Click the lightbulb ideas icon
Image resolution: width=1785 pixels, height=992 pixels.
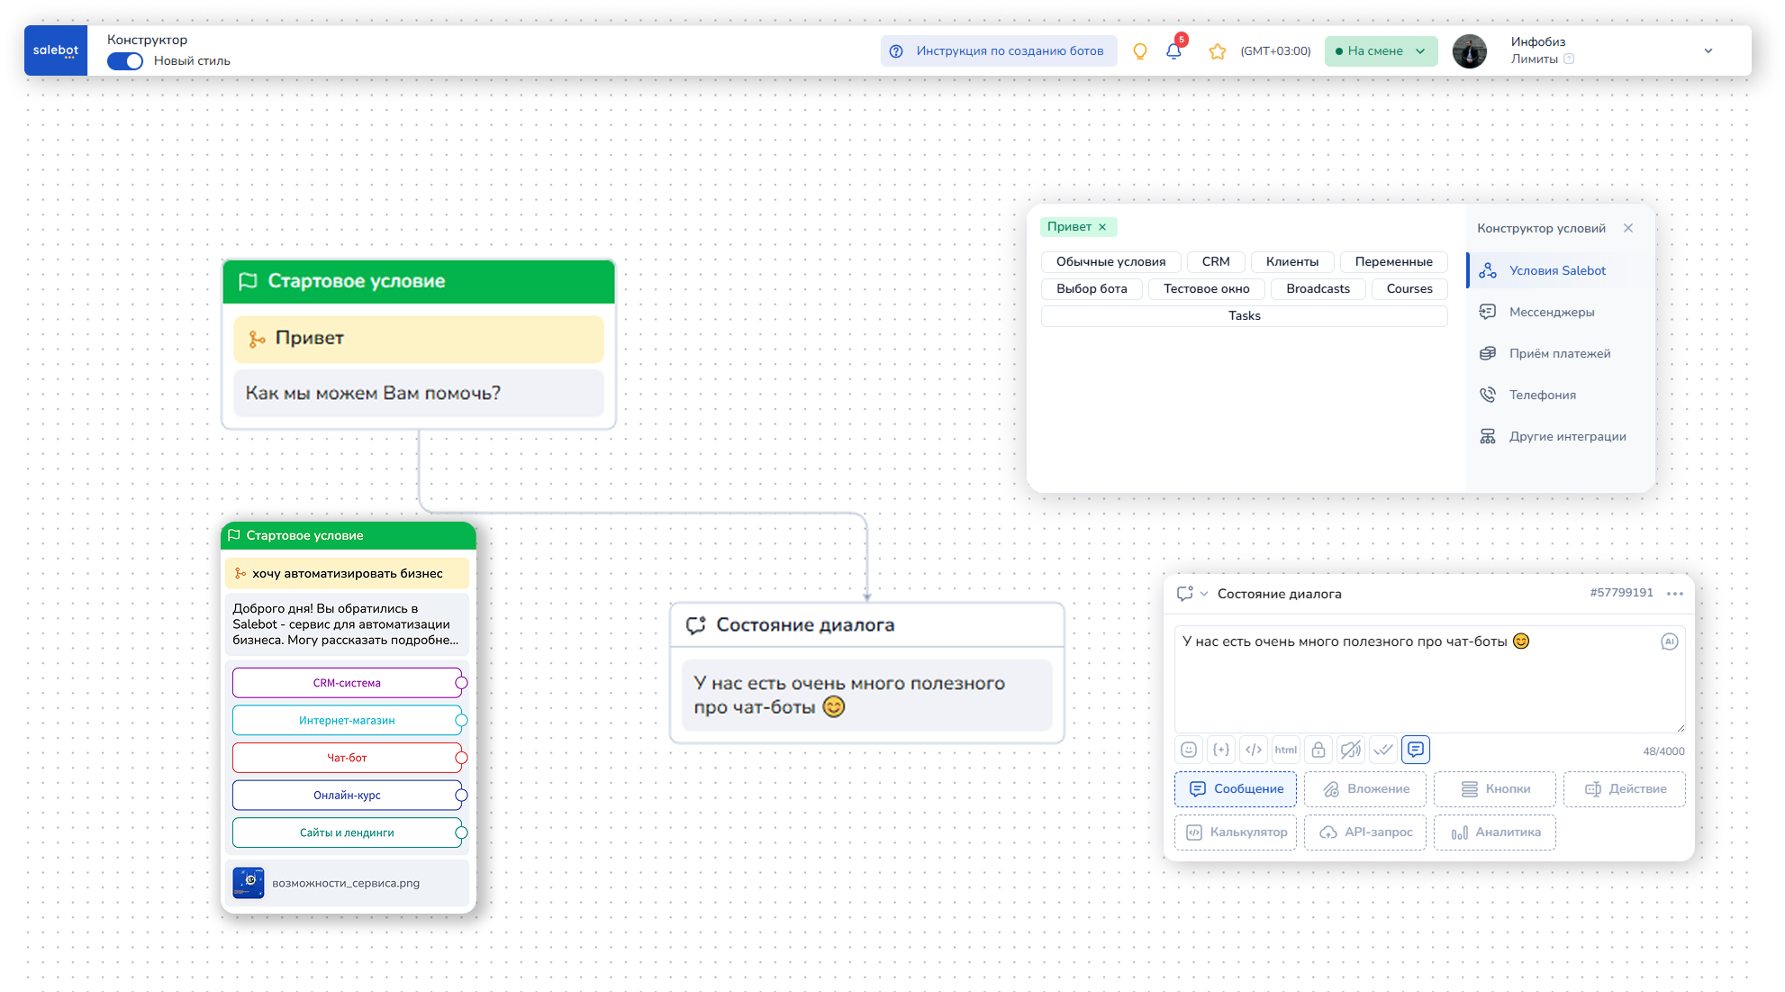[1140, 51]
